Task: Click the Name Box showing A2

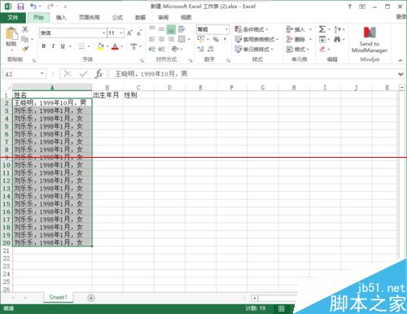Action: 24,74
